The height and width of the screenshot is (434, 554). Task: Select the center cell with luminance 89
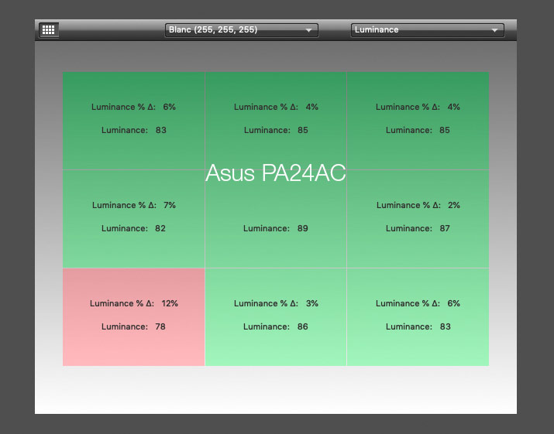[x=276, y=219]
